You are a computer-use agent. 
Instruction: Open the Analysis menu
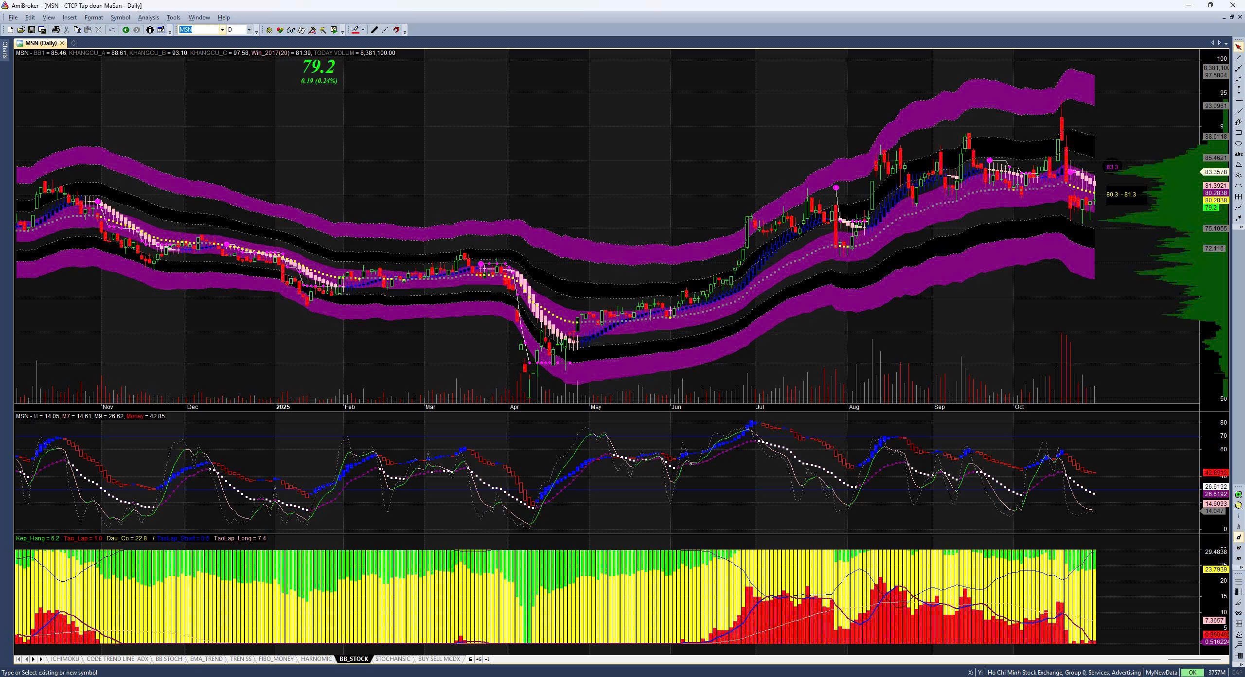148,18
